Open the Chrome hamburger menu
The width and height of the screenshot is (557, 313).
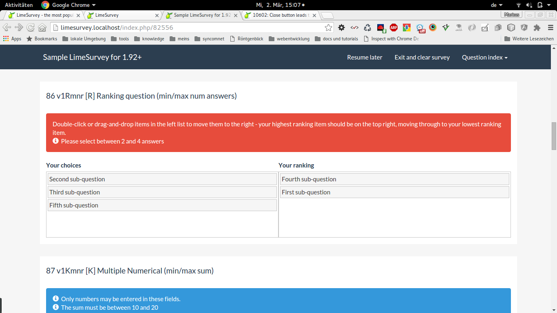coord(550,27)
